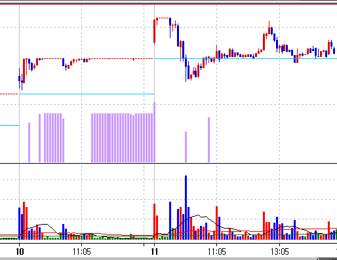Click the short red dashed line at left edge
This screenshot has height=260, width=337.
[x=9, y=94]
